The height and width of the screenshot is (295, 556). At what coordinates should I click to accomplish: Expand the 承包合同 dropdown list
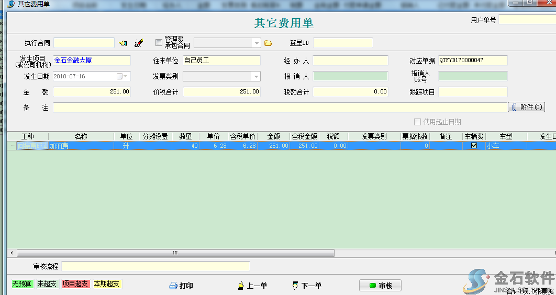click(256, 43)
